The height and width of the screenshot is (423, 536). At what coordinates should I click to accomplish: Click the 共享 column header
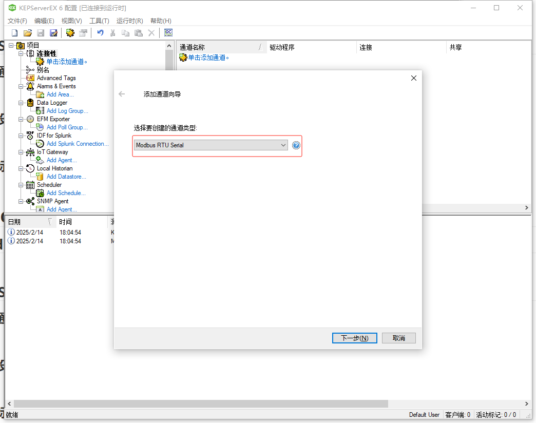[x=489, y=47]
